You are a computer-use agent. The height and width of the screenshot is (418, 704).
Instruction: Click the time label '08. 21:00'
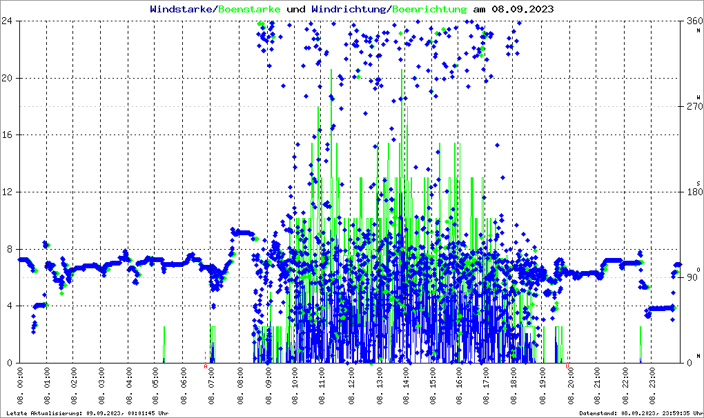tap(598, 386)
